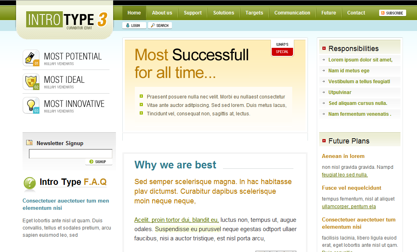Open the Most Potential link
This screenshot has width=417, height=252.
click(73, 56)
